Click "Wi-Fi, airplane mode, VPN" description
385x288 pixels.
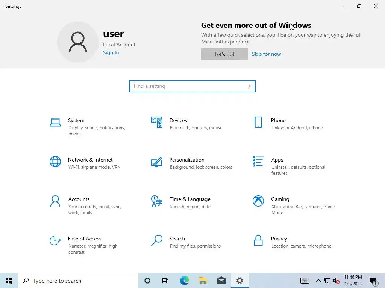coord(94,167)
